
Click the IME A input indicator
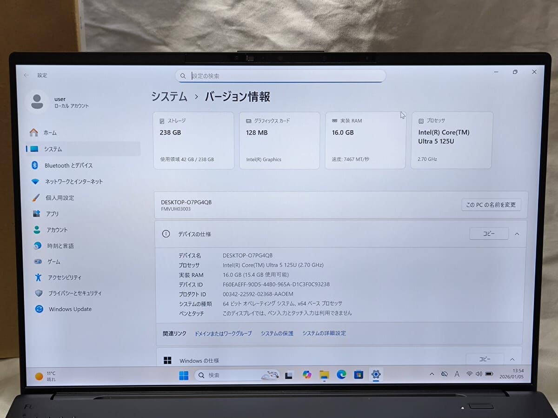tap(457, 374)
